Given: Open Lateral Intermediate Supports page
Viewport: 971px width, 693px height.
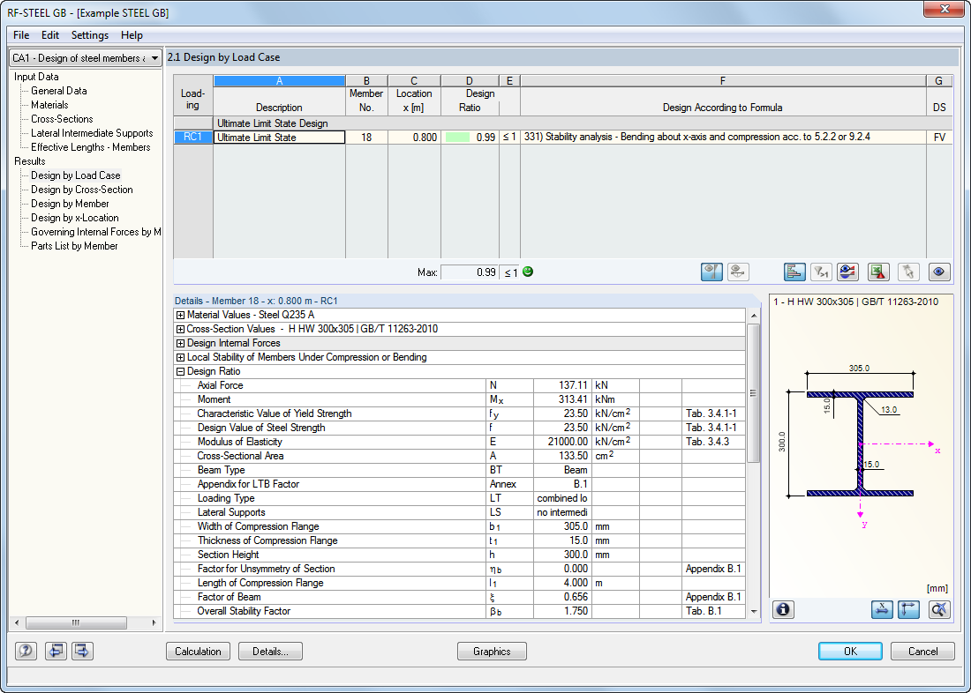Looking at the screenshot, I should coord(92,133).
